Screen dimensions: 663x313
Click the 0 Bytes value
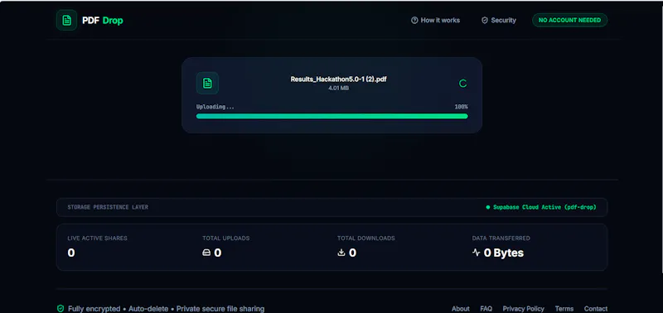pos(504,253)
